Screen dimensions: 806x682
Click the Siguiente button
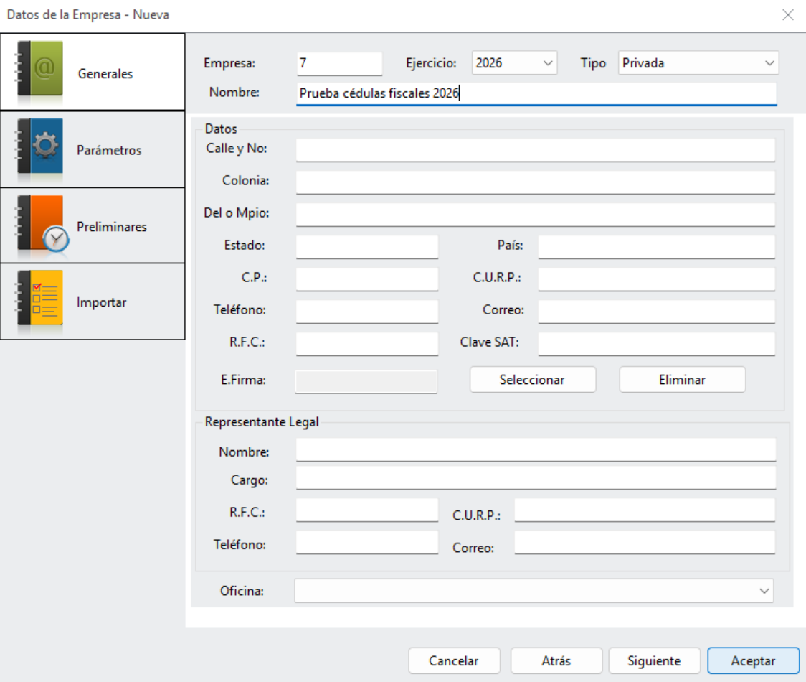655,661
